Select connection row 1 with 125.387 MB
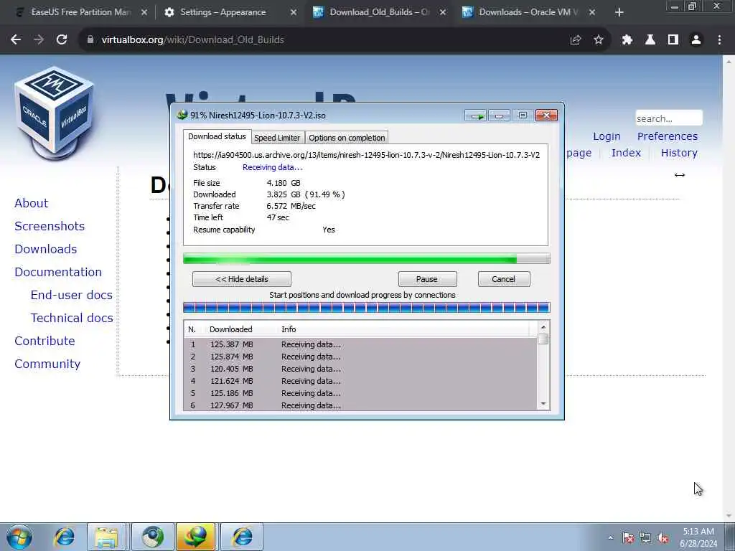 pyautogui.click(x=360, y=344)
